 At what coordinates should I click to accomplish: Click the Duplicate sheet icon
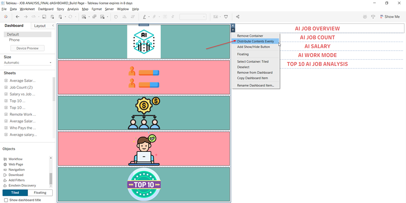[x=94, y=17]
